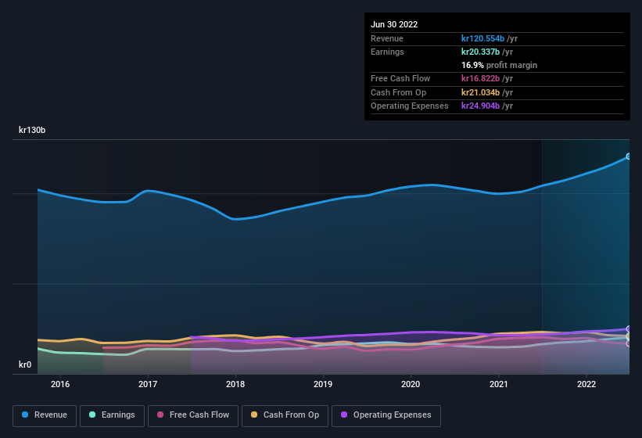Click the kr0 y-axis label
The height and width of the screenshot is (438, 642).
pyautogui.click(x=25, y=364)
